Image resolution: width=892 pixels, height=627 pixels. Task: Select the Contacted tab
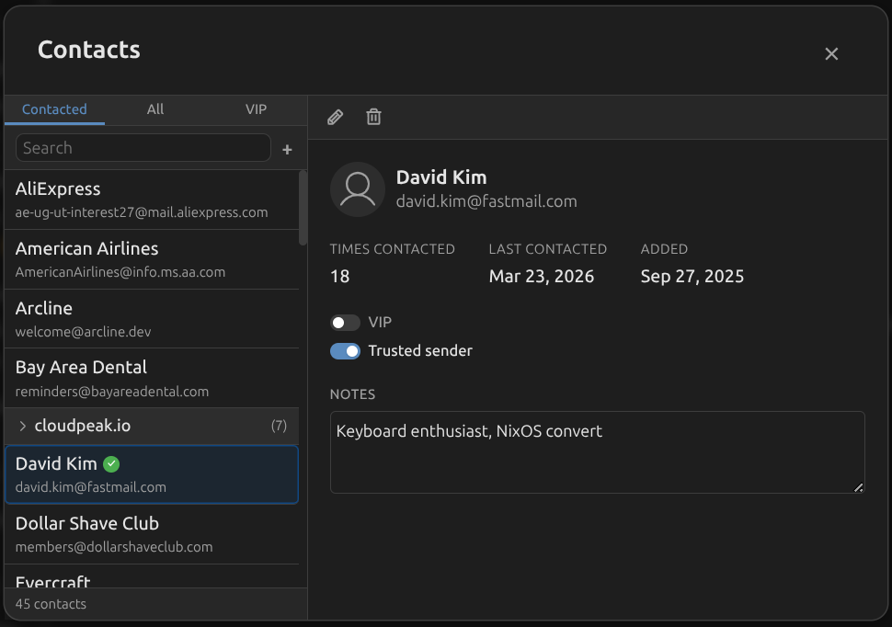pos(54,109)
